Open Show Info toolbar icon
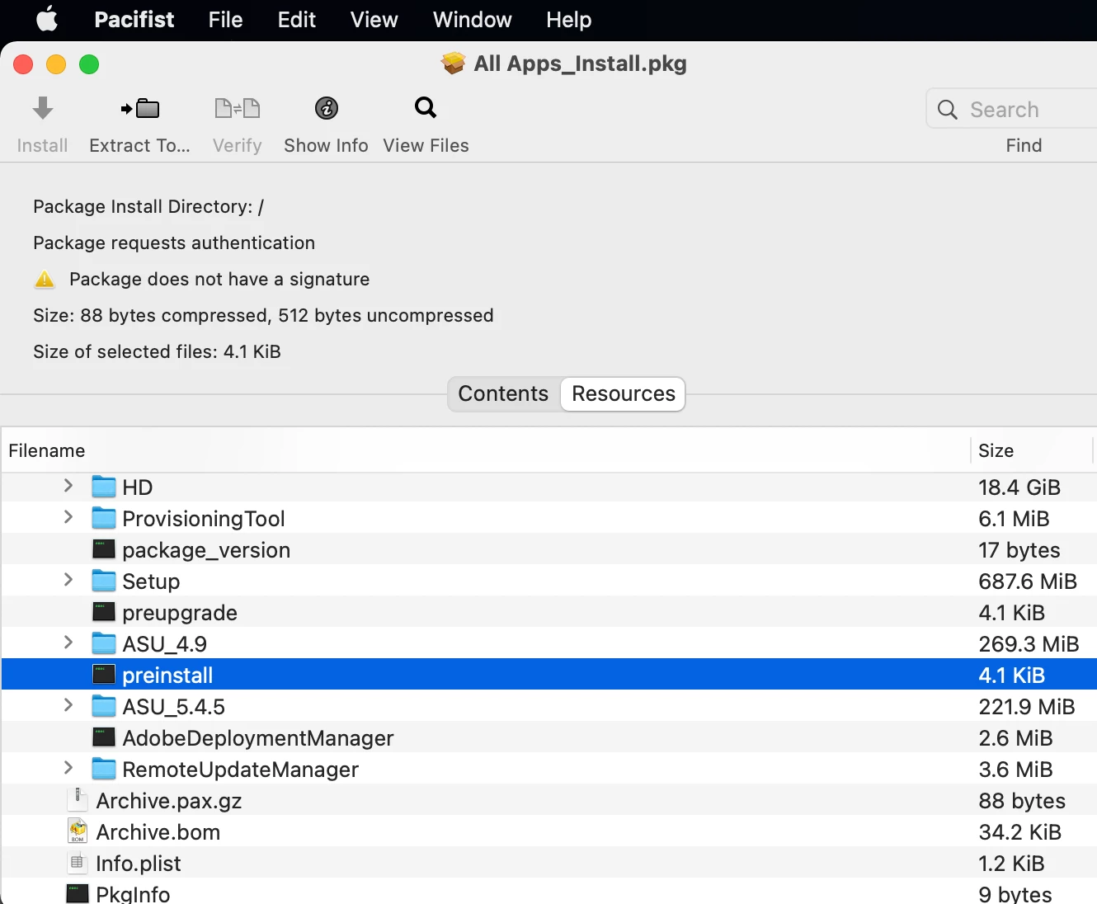 pos(327,108)
